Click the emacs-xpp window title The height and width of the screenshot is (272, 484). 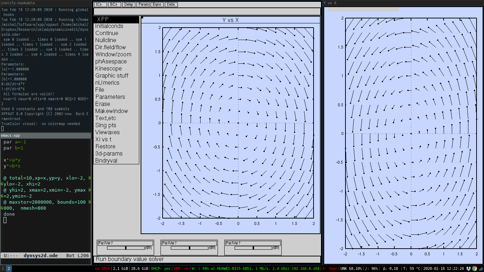click(10, 135)
